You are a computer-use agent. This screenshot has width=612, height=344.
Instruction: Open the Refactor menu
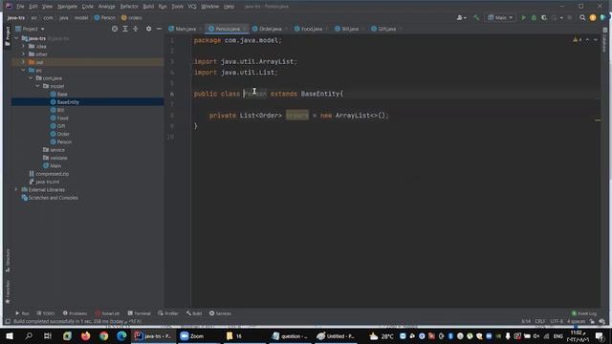point(129,7)
